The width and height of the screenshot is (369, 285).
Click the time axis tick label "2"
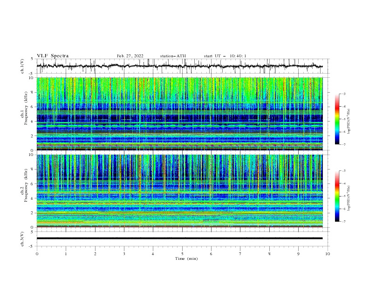(95, 254)
